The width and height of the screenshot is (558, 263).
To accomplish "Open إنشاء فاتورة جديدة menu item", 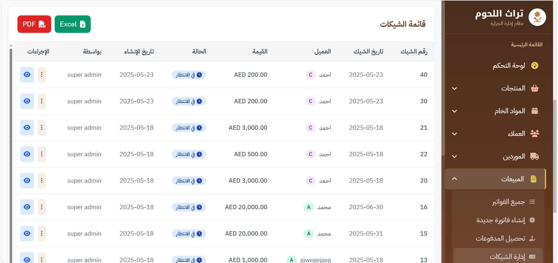I will [500, 220].
